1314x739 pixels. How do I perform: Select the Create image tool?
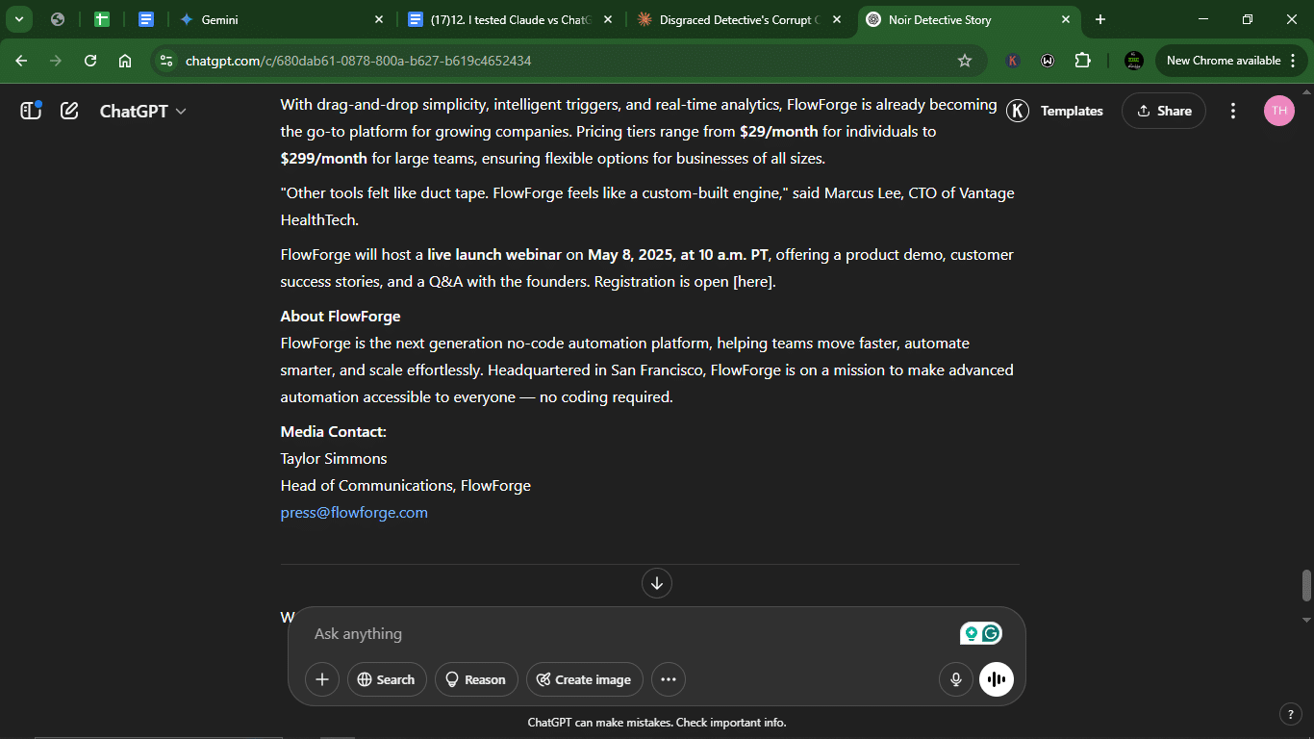[x=585, y=679]
